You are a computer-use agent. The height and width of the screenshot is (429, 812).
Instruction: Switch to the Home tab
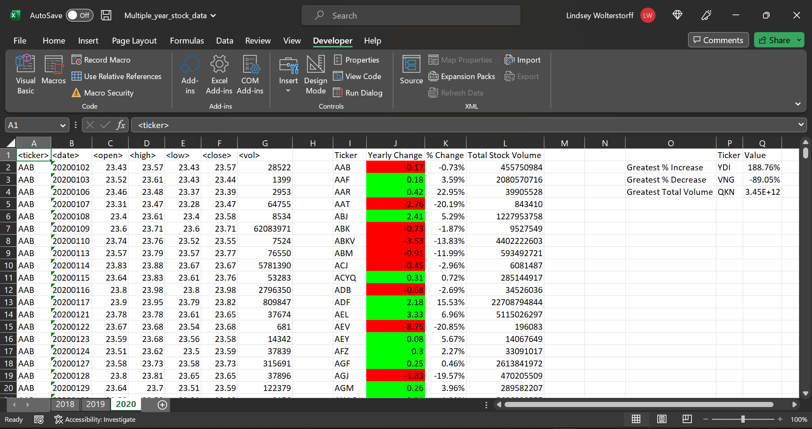(x=54, y=41)
